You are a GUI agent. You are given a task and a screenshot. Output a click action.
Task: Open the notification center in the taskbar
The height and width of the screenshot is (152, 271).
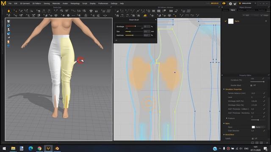point(265,148)
